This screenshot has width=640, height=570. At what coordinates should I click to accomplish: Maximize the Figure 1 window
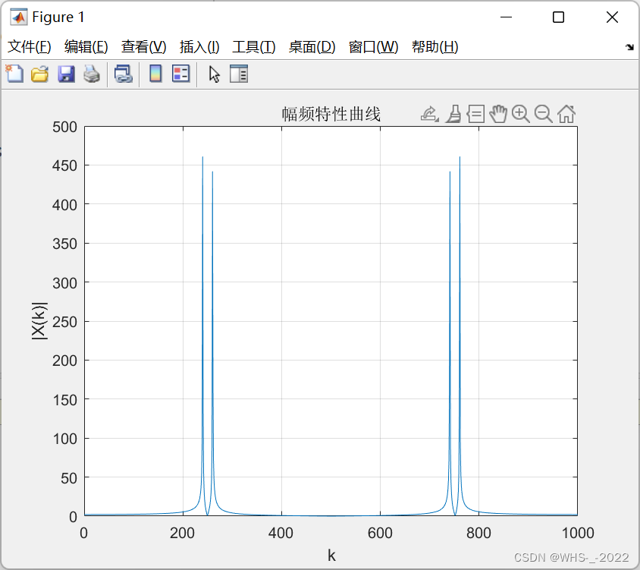pos(558,17)
